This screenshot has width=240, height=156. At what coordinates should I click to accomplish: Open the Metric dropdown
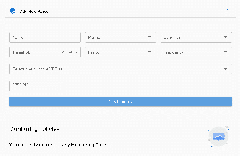[120, 37]
